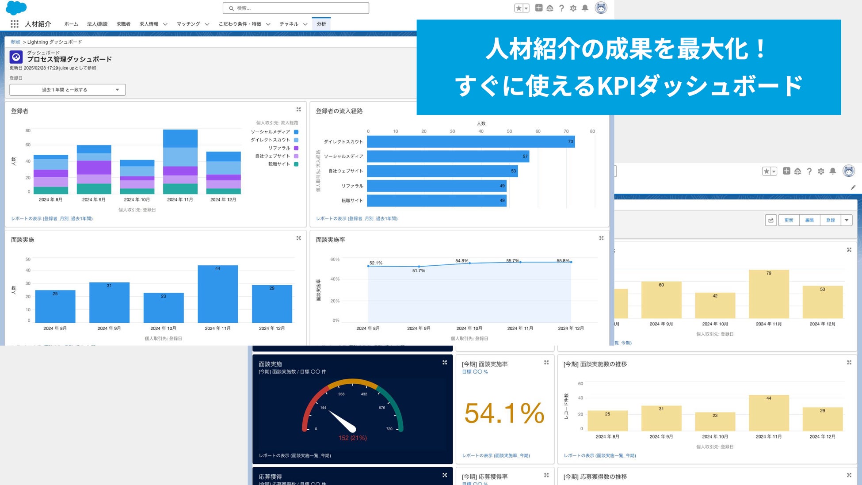Open the notifications bell icon
862x485 pixels.
(x=585, y=8)
